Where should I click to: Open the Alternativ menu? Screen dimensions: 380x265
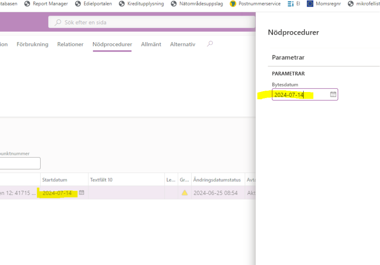(182, 44)
